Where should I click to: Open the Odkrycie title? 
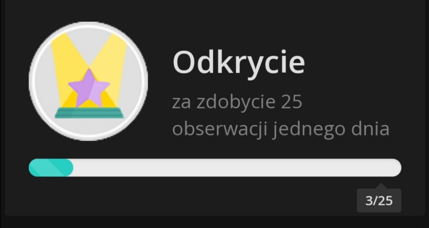[x=238, y=63]
